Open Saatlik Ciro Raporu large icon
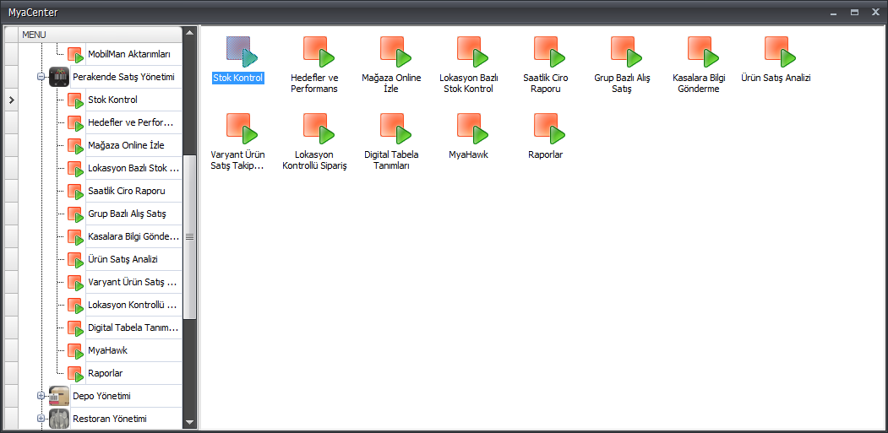 pyautogui.click(x=550, y=52)
